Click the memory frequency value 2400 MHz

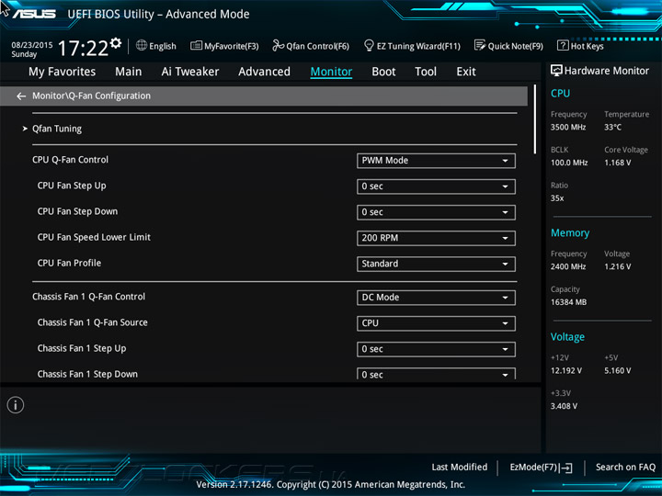coord(568,266)
